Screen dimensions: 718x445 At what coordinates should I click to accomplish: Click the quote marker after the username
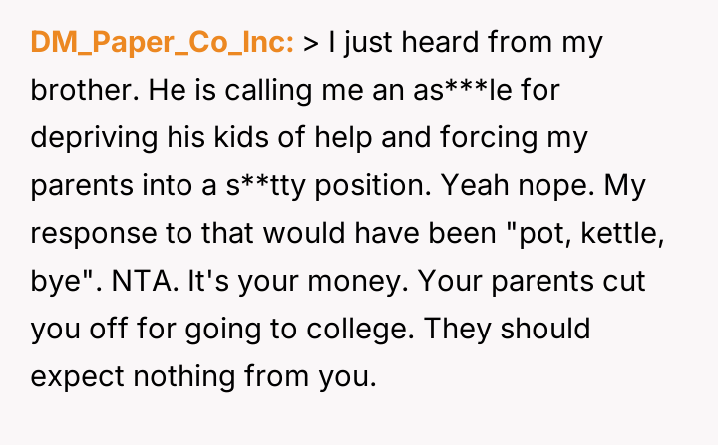tap(309, 43)
